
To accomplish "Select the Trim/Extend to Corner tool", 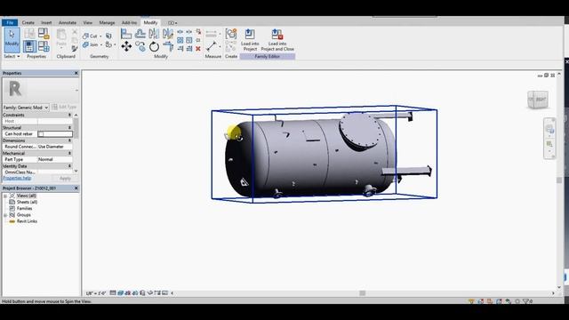I will pyautogui.click(x=168, y=46).
